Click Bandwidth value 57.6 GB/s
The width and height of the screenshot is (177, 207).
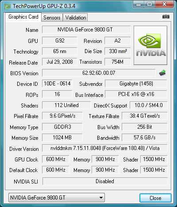145,138
